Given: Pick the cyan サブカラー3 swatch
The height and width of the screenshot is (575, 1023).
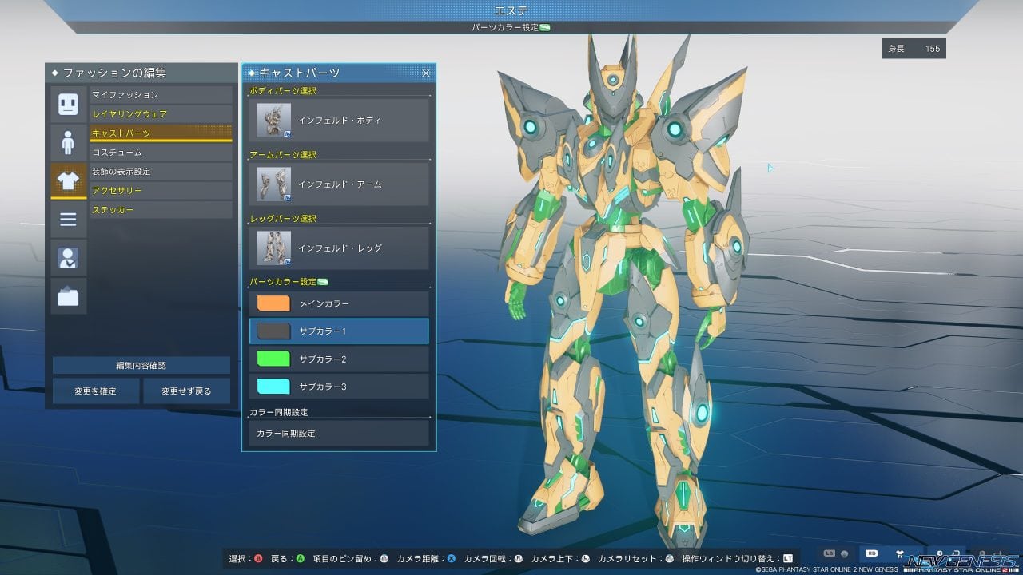Looking at the screenshot, I should [273, 387].
